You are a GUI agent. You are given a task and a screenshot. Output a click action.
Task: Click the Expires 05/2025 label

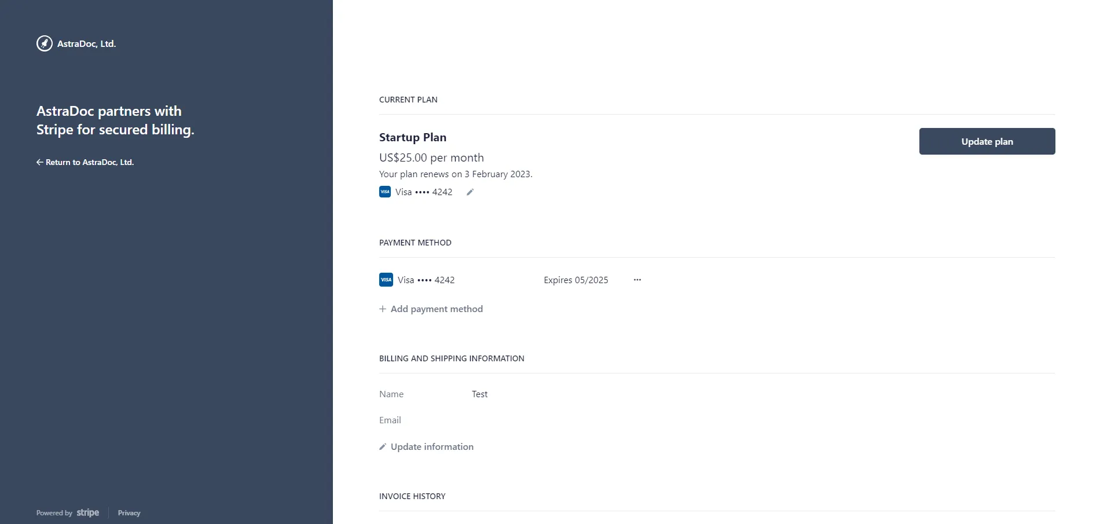coord(575,280)
